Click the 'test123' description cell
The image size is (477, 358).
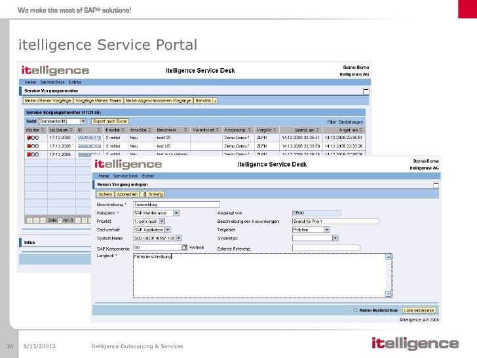click(x=172, y=138)
